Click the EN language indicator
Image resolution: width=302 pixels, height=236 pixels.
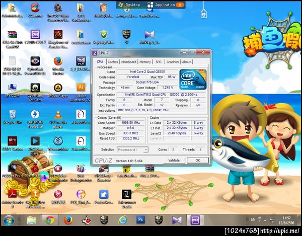pos(253,219)
